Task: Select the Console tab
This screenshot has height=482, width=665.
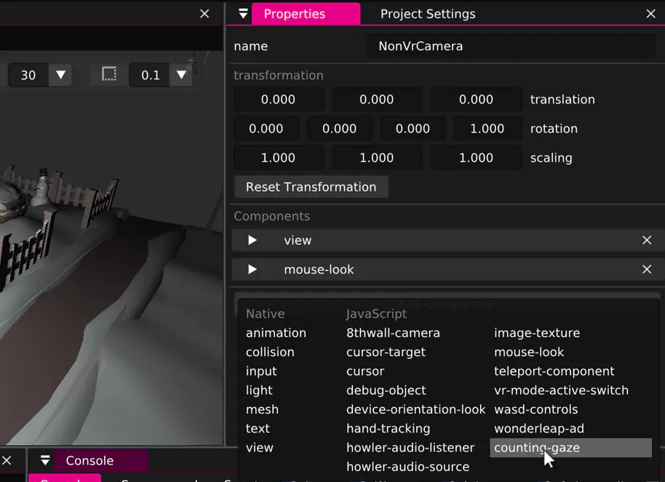Action: coord(89,461)
